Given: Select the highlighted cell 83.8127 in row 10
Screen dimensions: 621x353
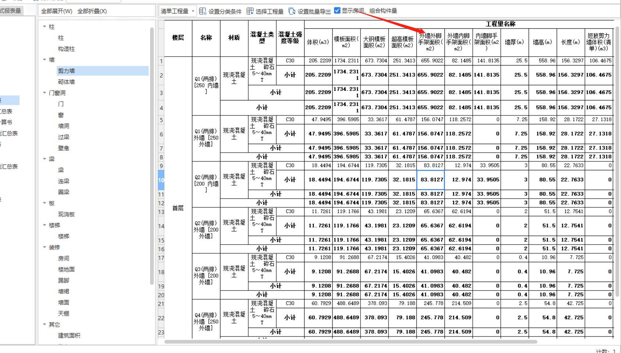Looking at the screenshot, I should (430, 180).
